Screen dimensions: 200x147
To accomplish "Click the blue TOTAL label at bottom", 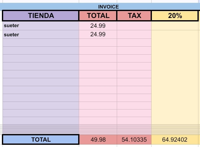I will [x=41, y=139].
